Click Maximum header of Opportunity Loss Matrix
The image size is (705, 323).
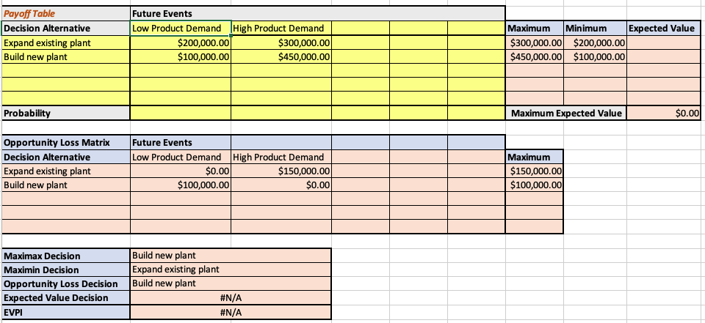pos(535,157)
